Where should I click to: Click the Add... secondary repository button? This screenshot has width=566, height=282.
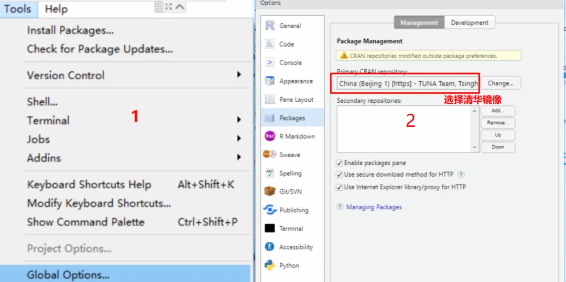click(x=498, y=111)
